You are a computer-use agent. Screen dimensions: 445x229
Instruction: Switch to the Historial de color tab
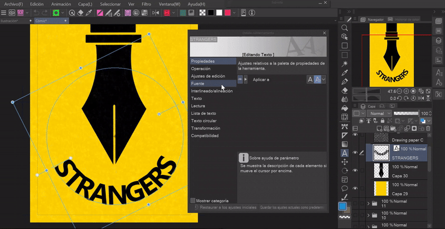pos(404,20)
